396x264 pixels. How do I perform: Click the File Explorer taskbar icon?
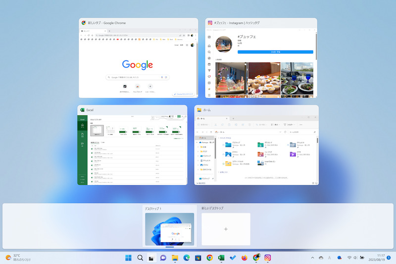click(175, 258)
